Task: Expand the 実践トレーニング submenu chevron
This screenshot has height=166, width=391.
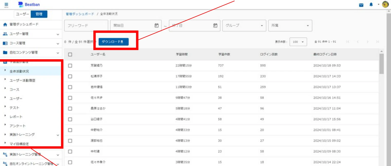Action: click(x=58, y=135)
